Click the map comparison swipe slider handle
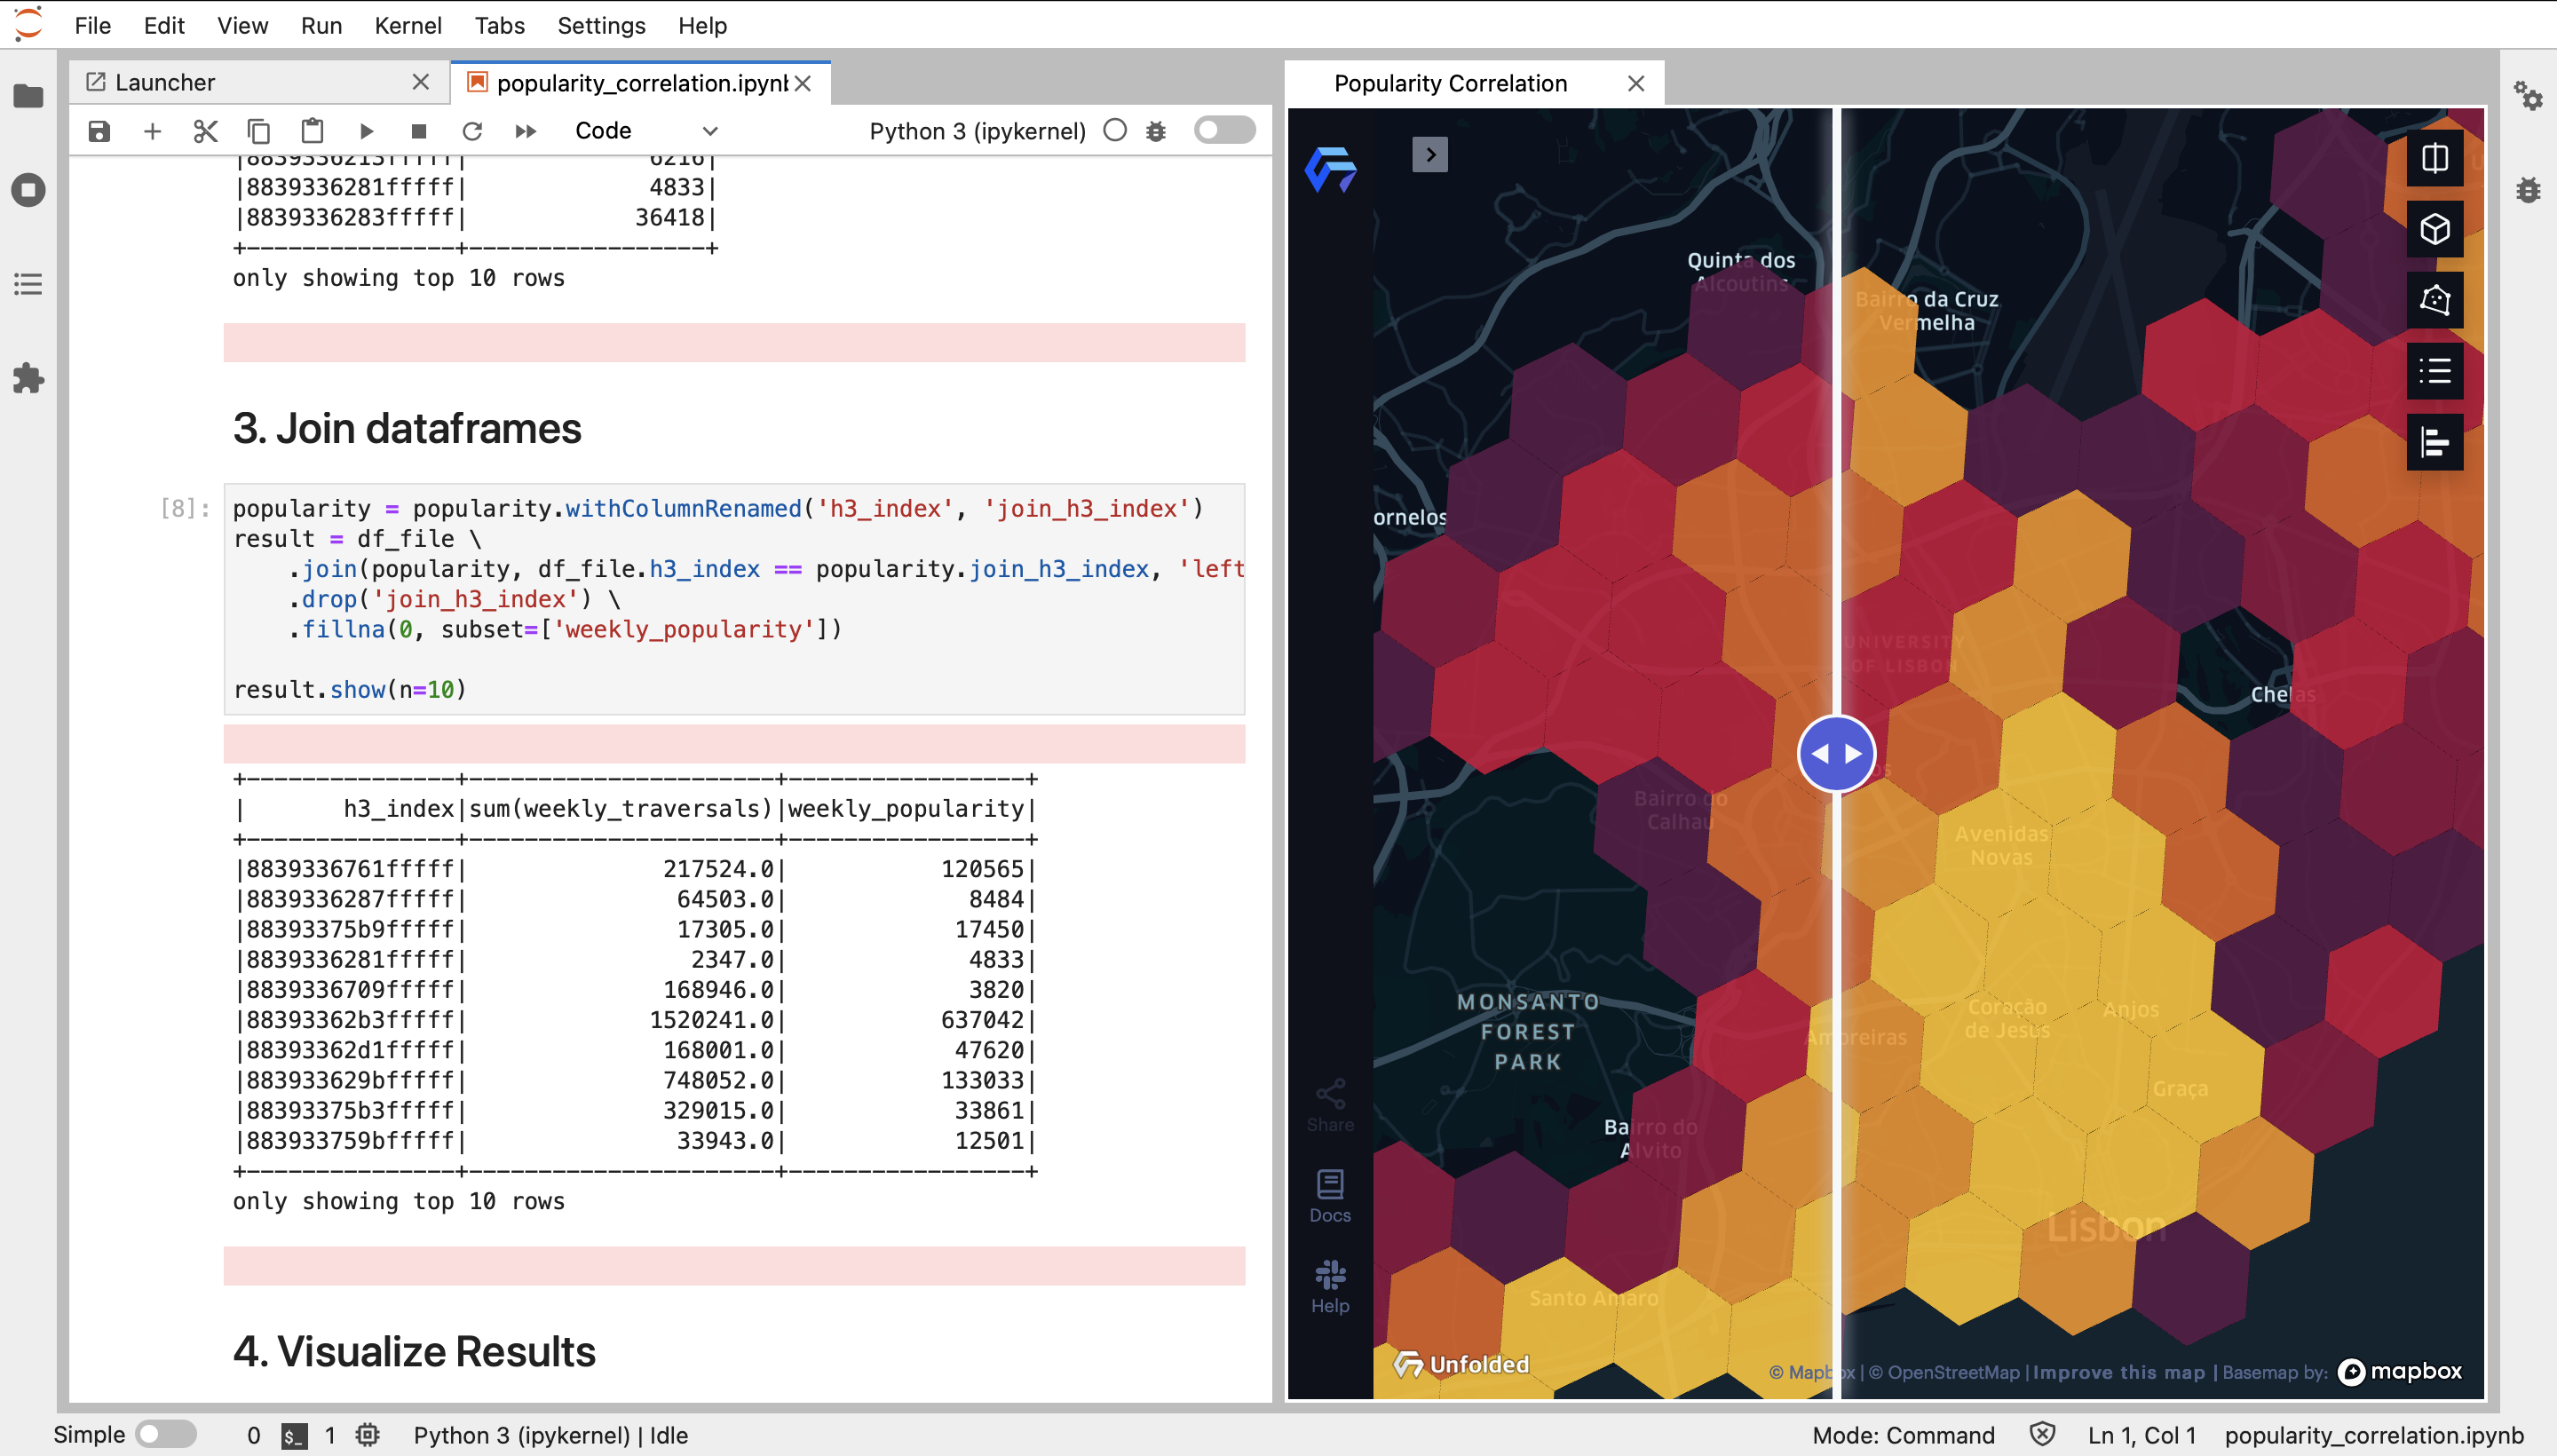This screenshot has height=1456, width=2557. coord(1836,754)
